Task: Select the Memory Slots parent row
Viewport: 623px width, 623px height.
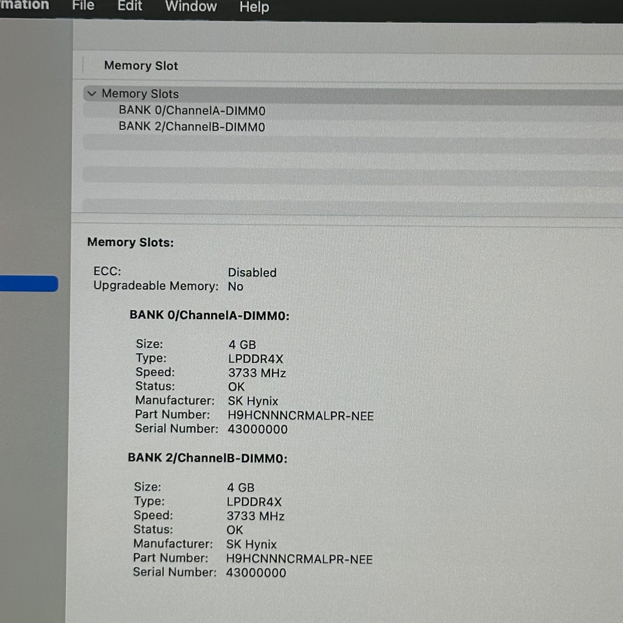Action: pyautogui.click(x=140, y=94)
